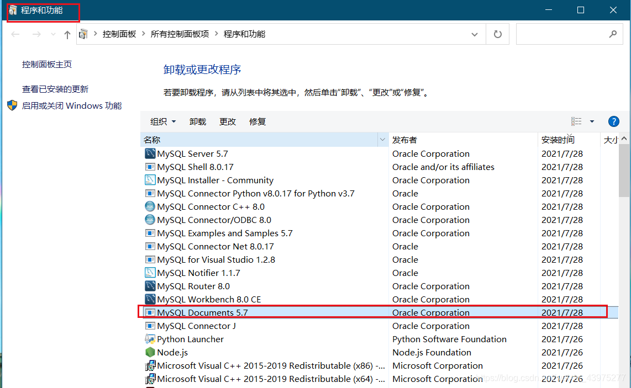Expand the chevron before 控制面板 in breadcrumb

(96, 34)
